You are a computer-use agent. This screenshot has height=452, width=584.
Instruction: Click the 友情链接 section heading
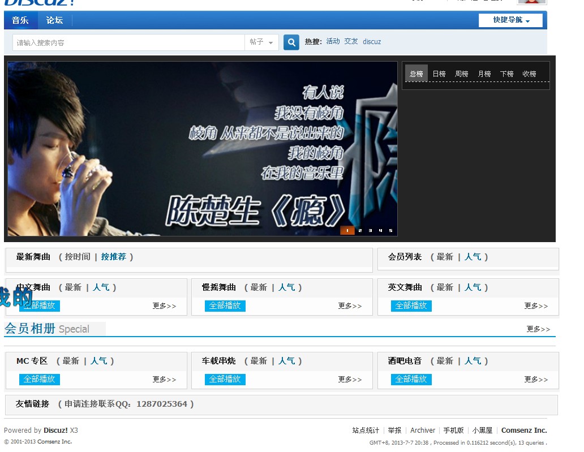(x=32, y=403)
